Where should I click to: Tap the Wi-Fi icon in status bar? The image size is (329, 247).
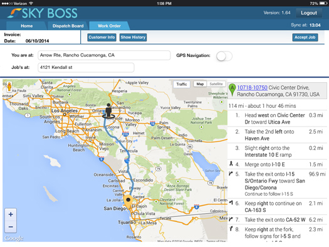click(x=31, y=3)
